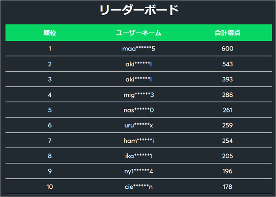Select username nas******0 row
Viewport: 276px width, 197px height.
138,110
